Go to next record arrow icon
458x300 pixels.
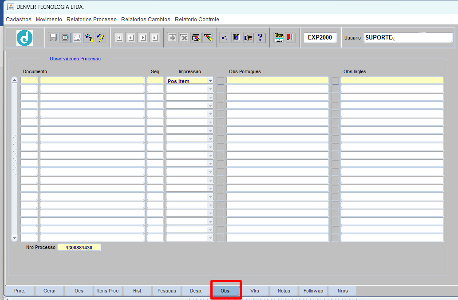(142, 38)
